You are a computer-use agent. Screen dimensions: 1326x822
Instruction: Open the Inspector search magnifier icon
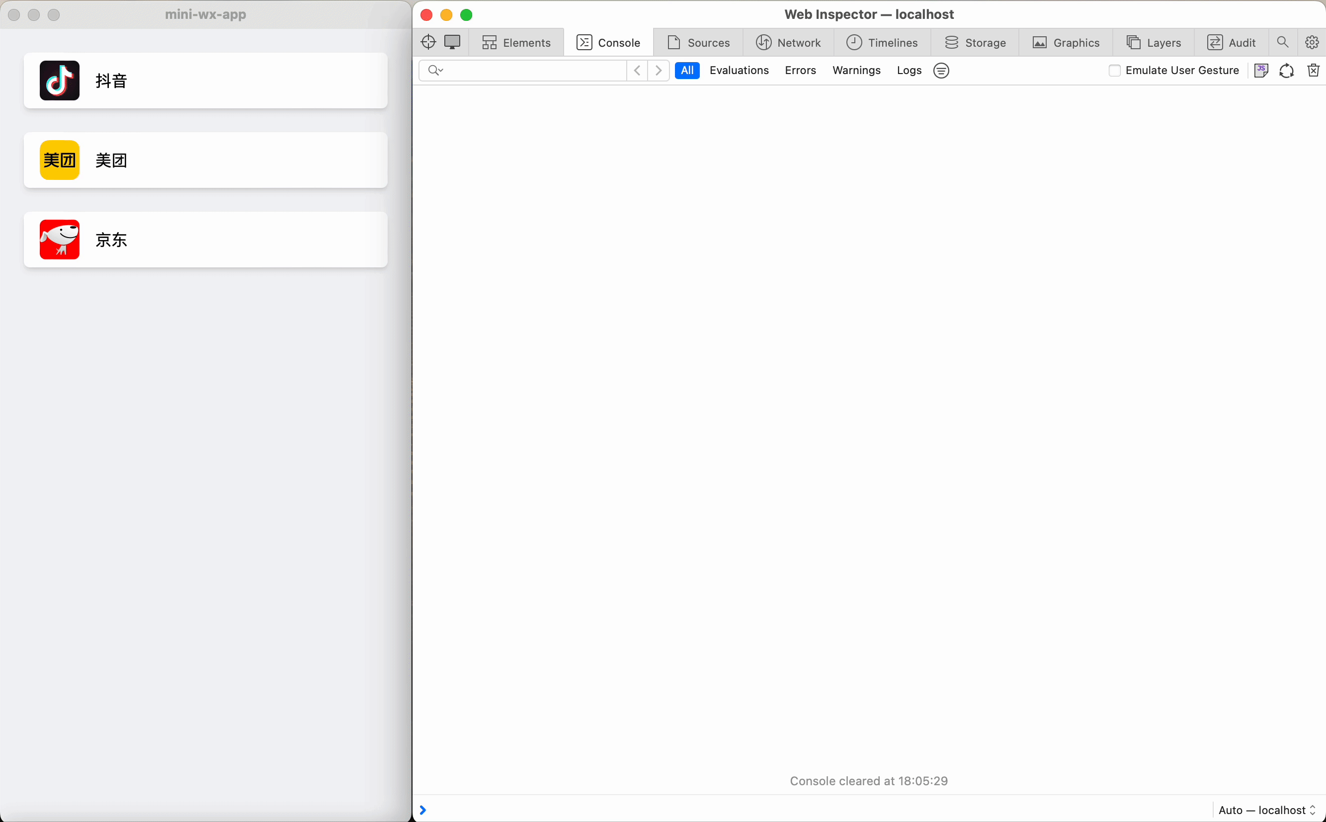click(1282, 42)
